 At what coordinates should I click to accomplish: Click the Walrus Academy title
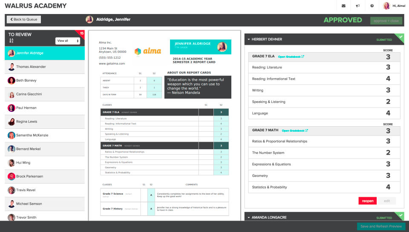click(35, 6)
